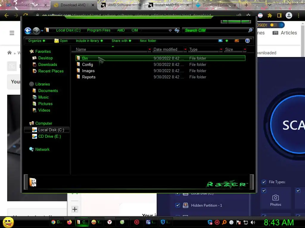305x228 pixels.
Task: Open the Size column filter arrow
Action: click(x=245, y=50)
